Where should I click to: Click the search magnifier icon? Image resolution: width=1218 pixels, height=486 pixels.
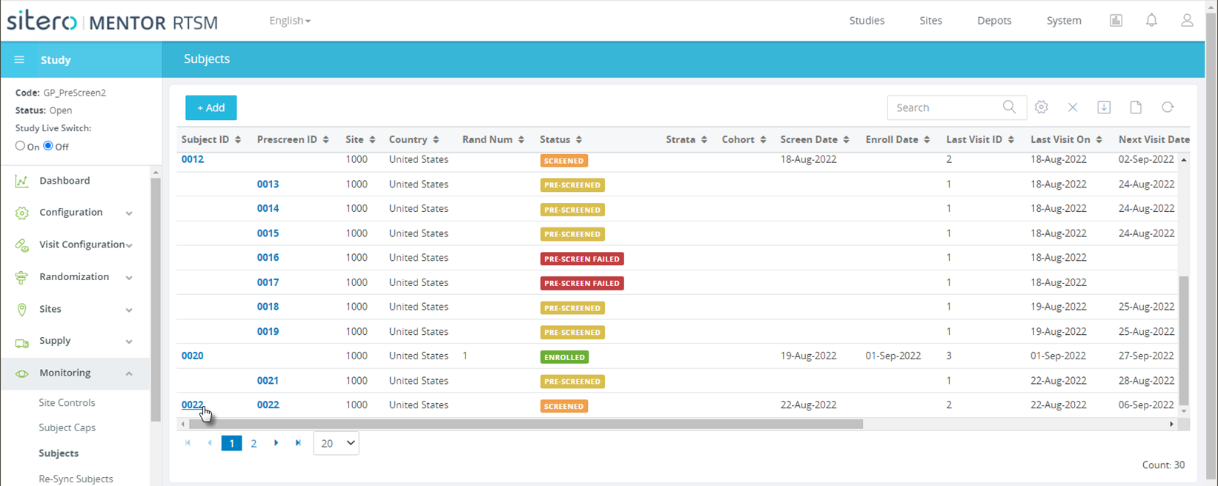click(1009, 107)
